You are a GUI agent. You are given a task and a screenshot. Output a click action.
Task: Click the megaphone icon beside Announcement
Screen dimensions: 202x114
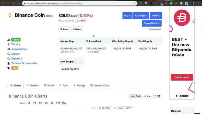9,49
